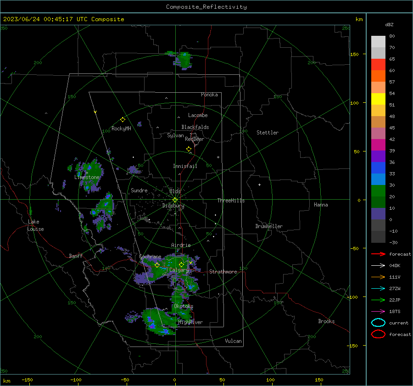Click the HighRiver city label
This screenshot has height=386, width=413.
[x=190, y=322]
